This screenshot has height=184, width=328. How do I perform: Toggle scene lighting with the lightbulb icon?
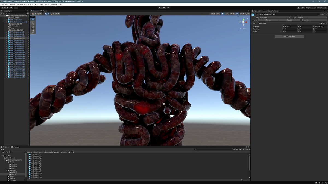pos(222,14)
